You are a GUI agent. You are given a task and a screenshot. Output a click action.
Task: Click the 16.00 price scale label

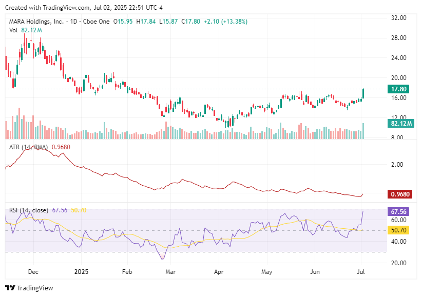coord(398,98)
